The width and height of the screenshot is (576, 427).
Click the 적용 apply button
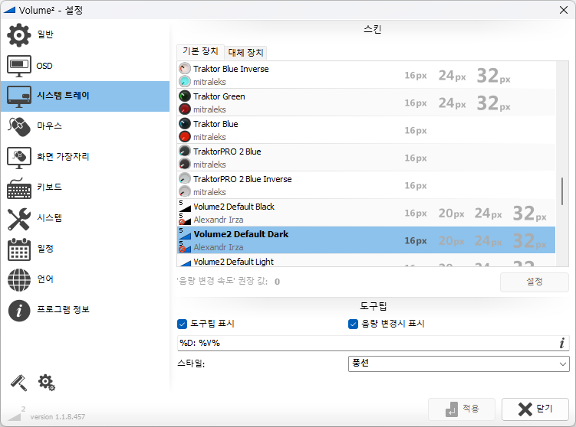pyautogui.click(x=462, y=409)
